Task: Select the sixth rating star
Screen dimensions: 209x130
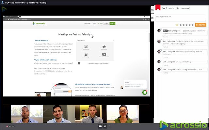Action: 193,25
